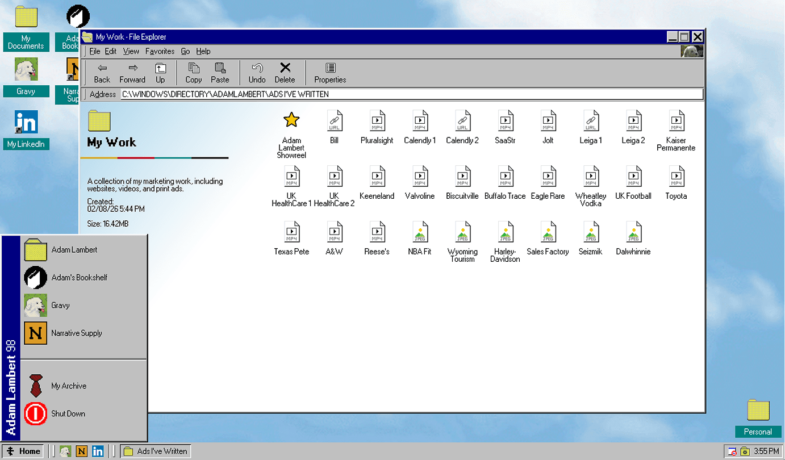This screenshot has height=460, width=785.
Task: Click the Copy toolbar button
Action: (x=194, y=73)
